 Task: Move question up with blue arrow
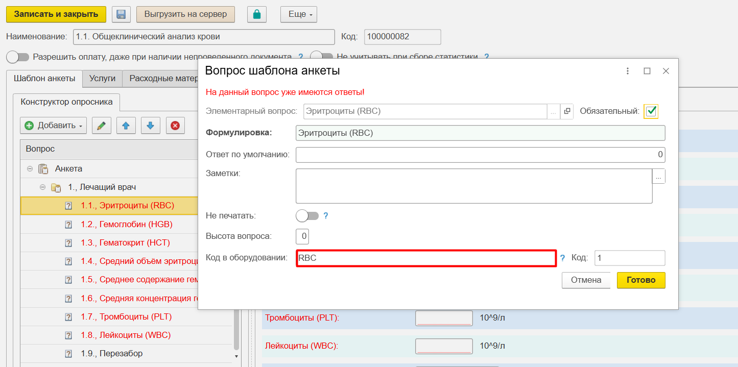click(x=126, y=126)
